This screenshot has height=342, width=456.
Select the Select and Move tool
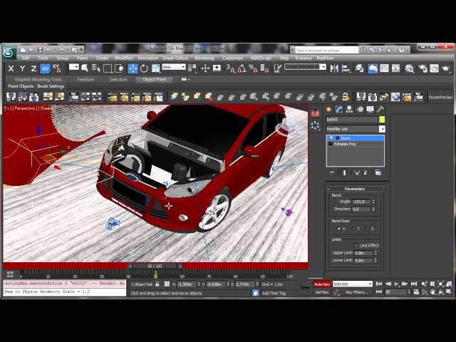coord(133,68)
